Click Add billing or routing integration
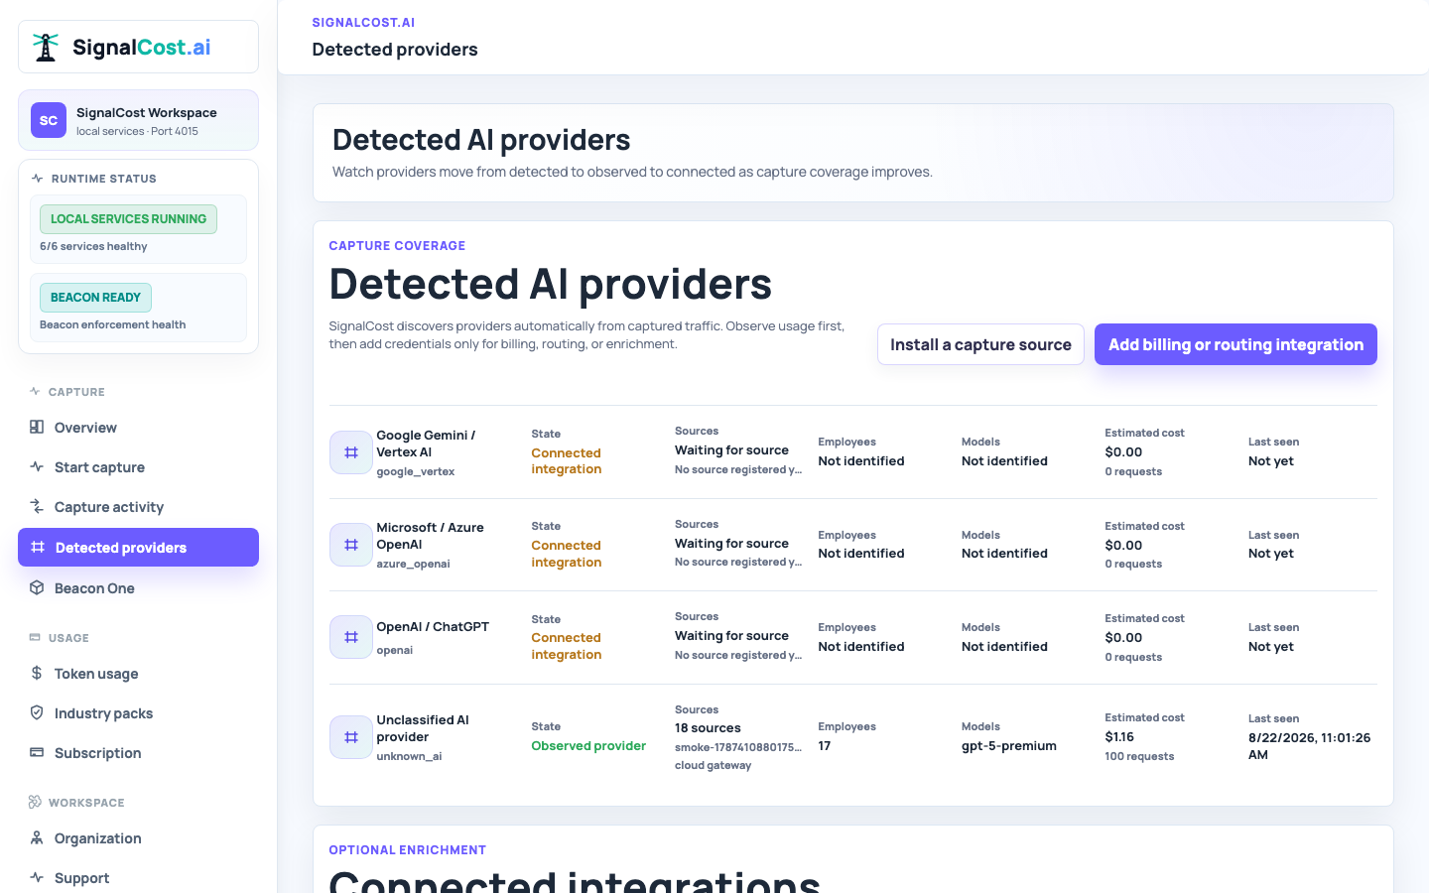 1235,344
